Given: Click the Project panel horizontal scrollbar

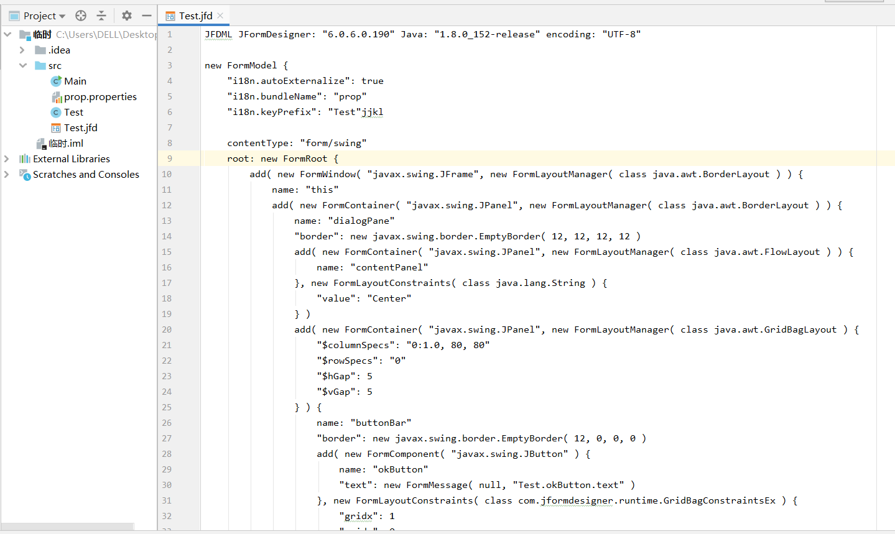Looking at the screenshot, I should click(67, 527).
